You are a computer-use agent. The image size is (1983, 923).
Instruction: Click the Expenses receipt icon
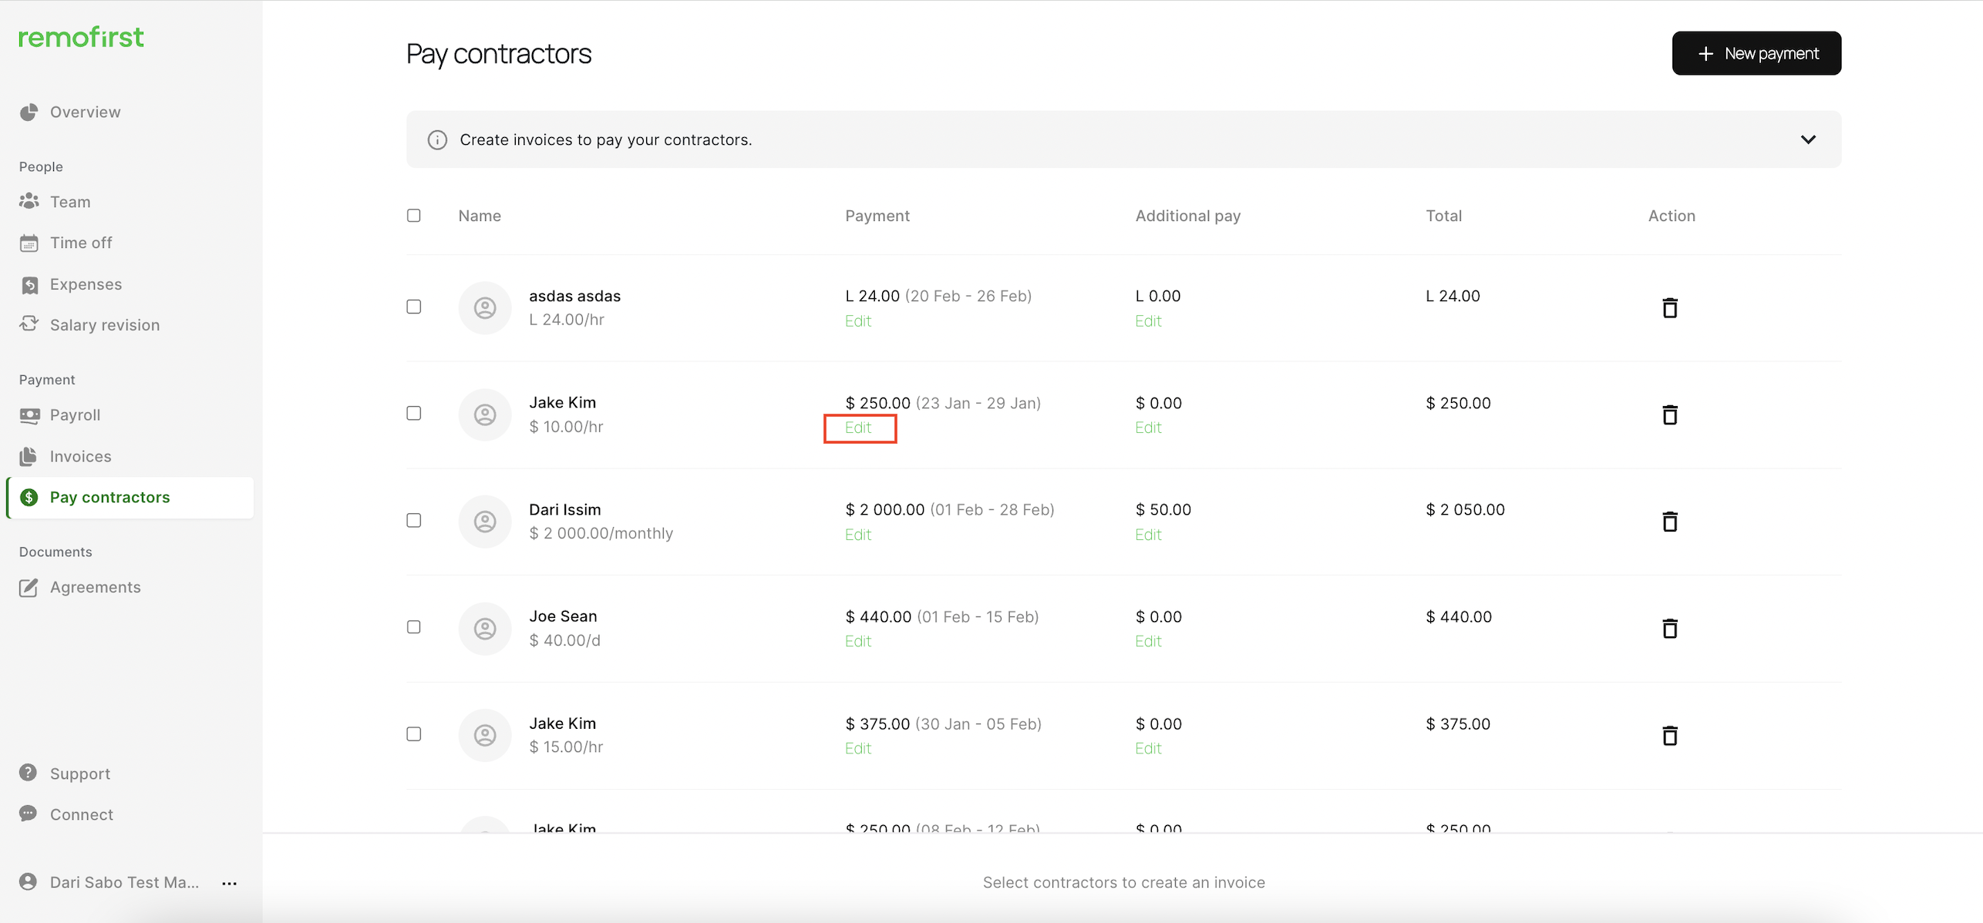[x=29, y=285]
